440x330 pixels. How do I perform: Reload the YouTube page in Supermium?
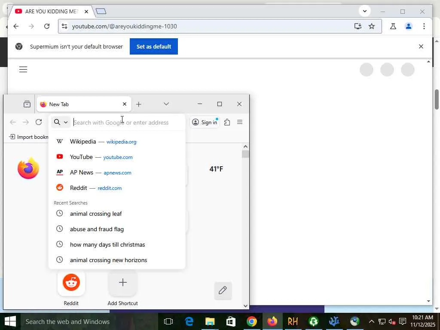point(47,26)
